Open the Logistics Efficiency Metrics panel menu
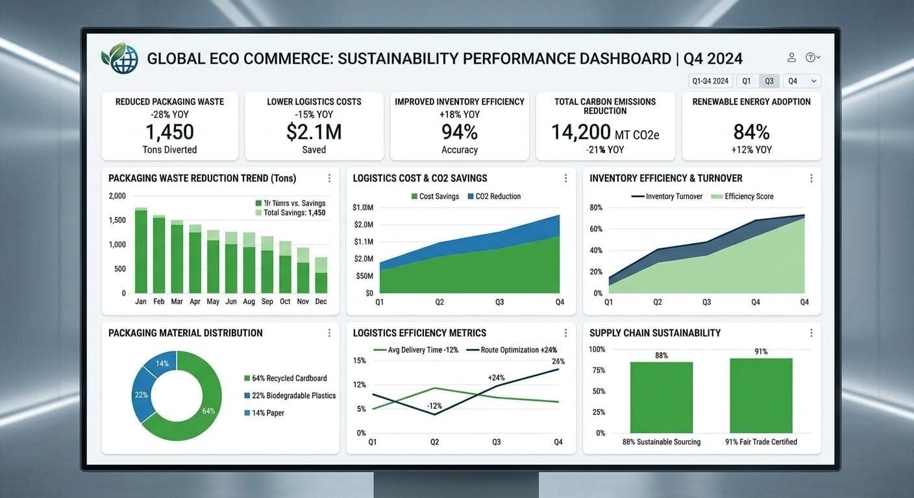 (x=564, y=332)
